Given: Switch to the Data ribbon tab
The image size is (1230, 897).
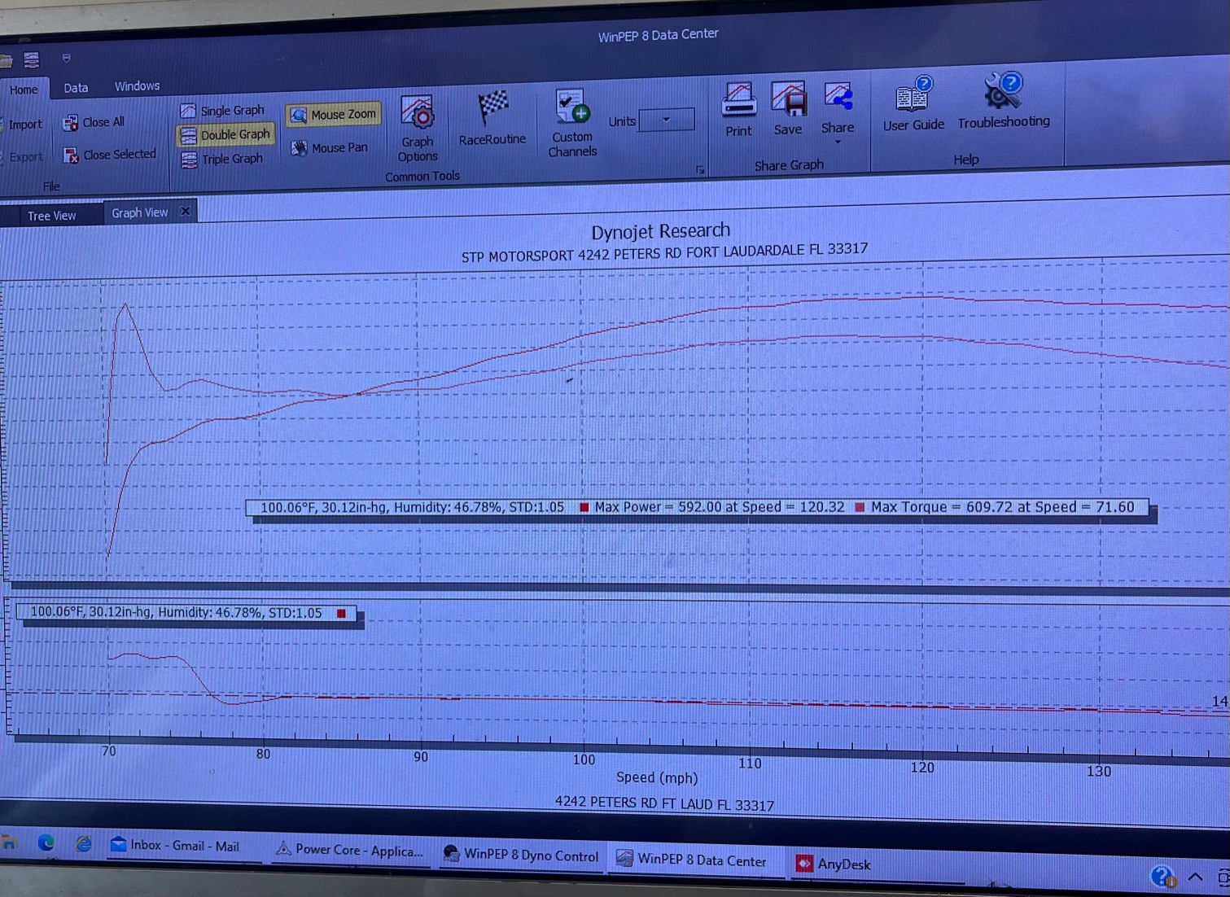Looking at the screenshot, I should 76,88.
